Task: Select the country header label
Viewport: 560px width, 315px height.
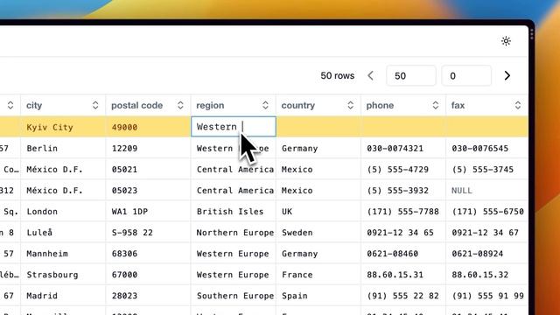Action: tap(298, 105)
